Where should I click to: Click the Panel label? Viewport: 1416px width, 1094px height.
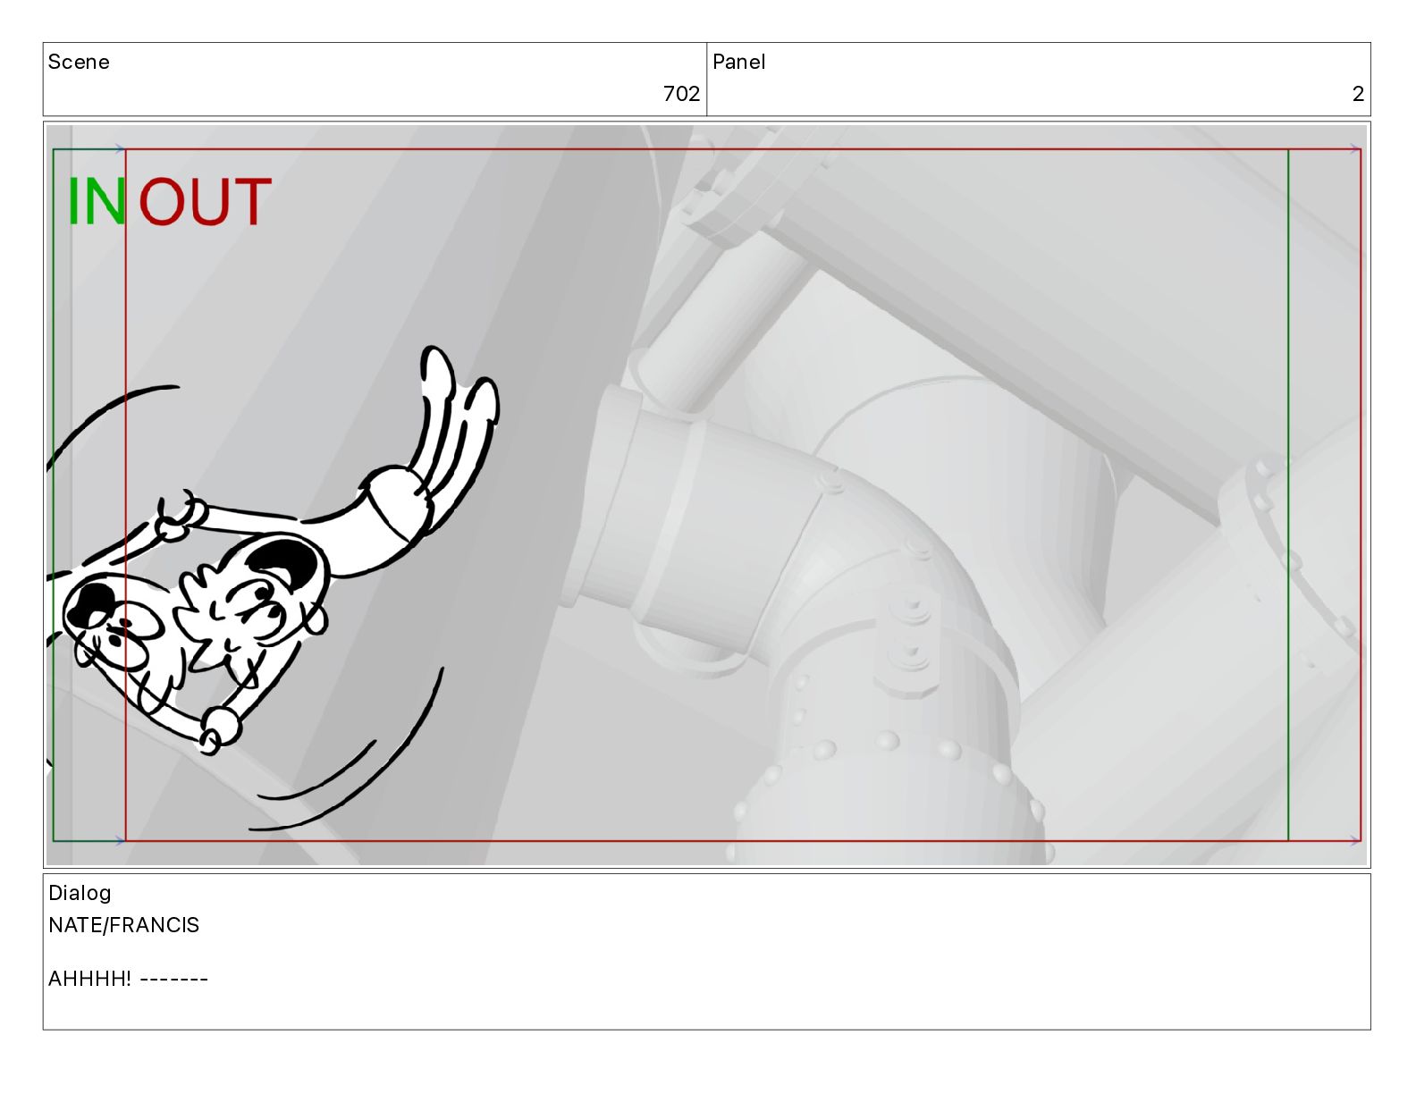pos(738,62)
